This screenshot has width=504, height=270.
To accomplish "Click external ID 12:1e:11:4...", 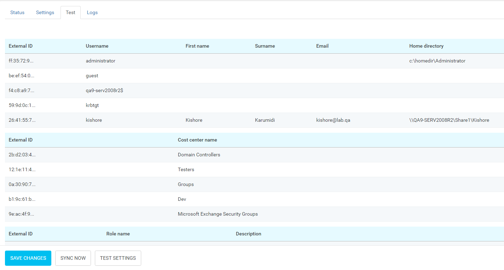I will (22, 169).
